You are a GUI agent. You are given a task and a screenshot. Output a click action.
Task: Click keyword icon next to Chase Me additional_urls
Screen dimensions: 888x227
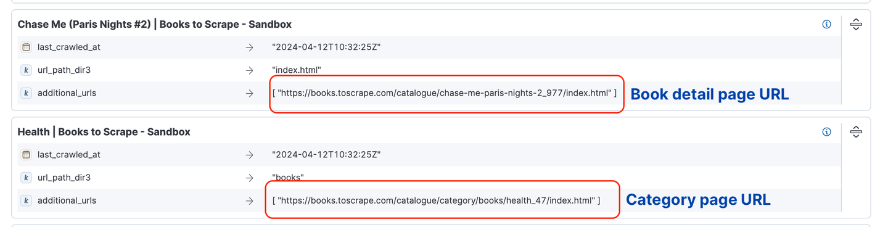pos(26,93)
